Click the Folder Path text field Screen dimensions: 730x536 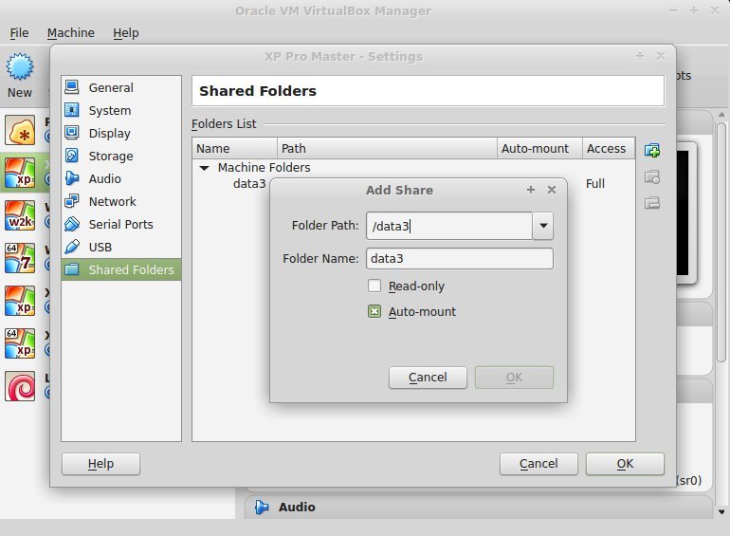[x=449, y=226]
